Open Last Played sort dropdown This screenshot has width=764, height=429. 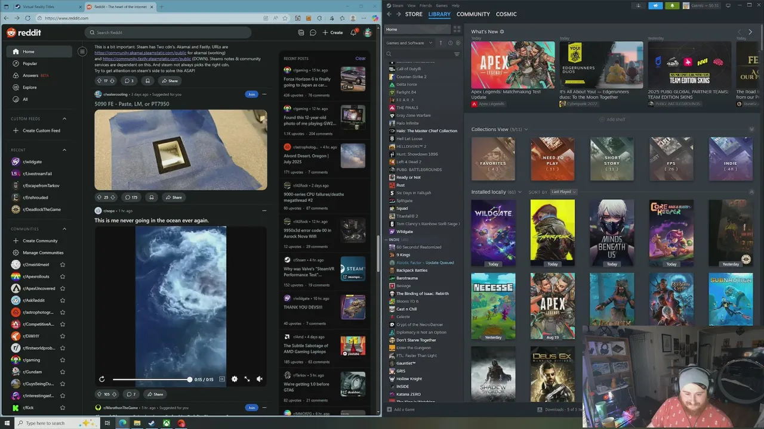coord(563,192)
